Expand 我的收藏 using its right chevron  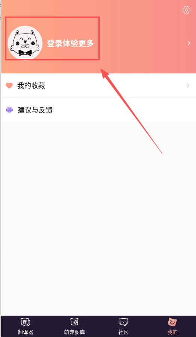tap(188, 85)
